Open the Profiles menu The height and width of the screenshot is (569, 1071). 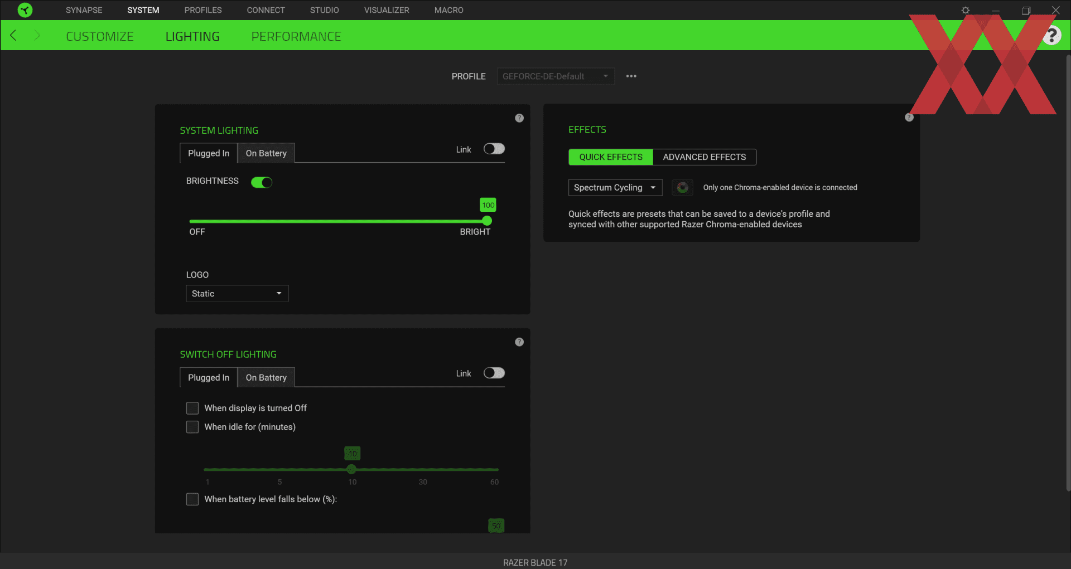(x=203, y=10)
